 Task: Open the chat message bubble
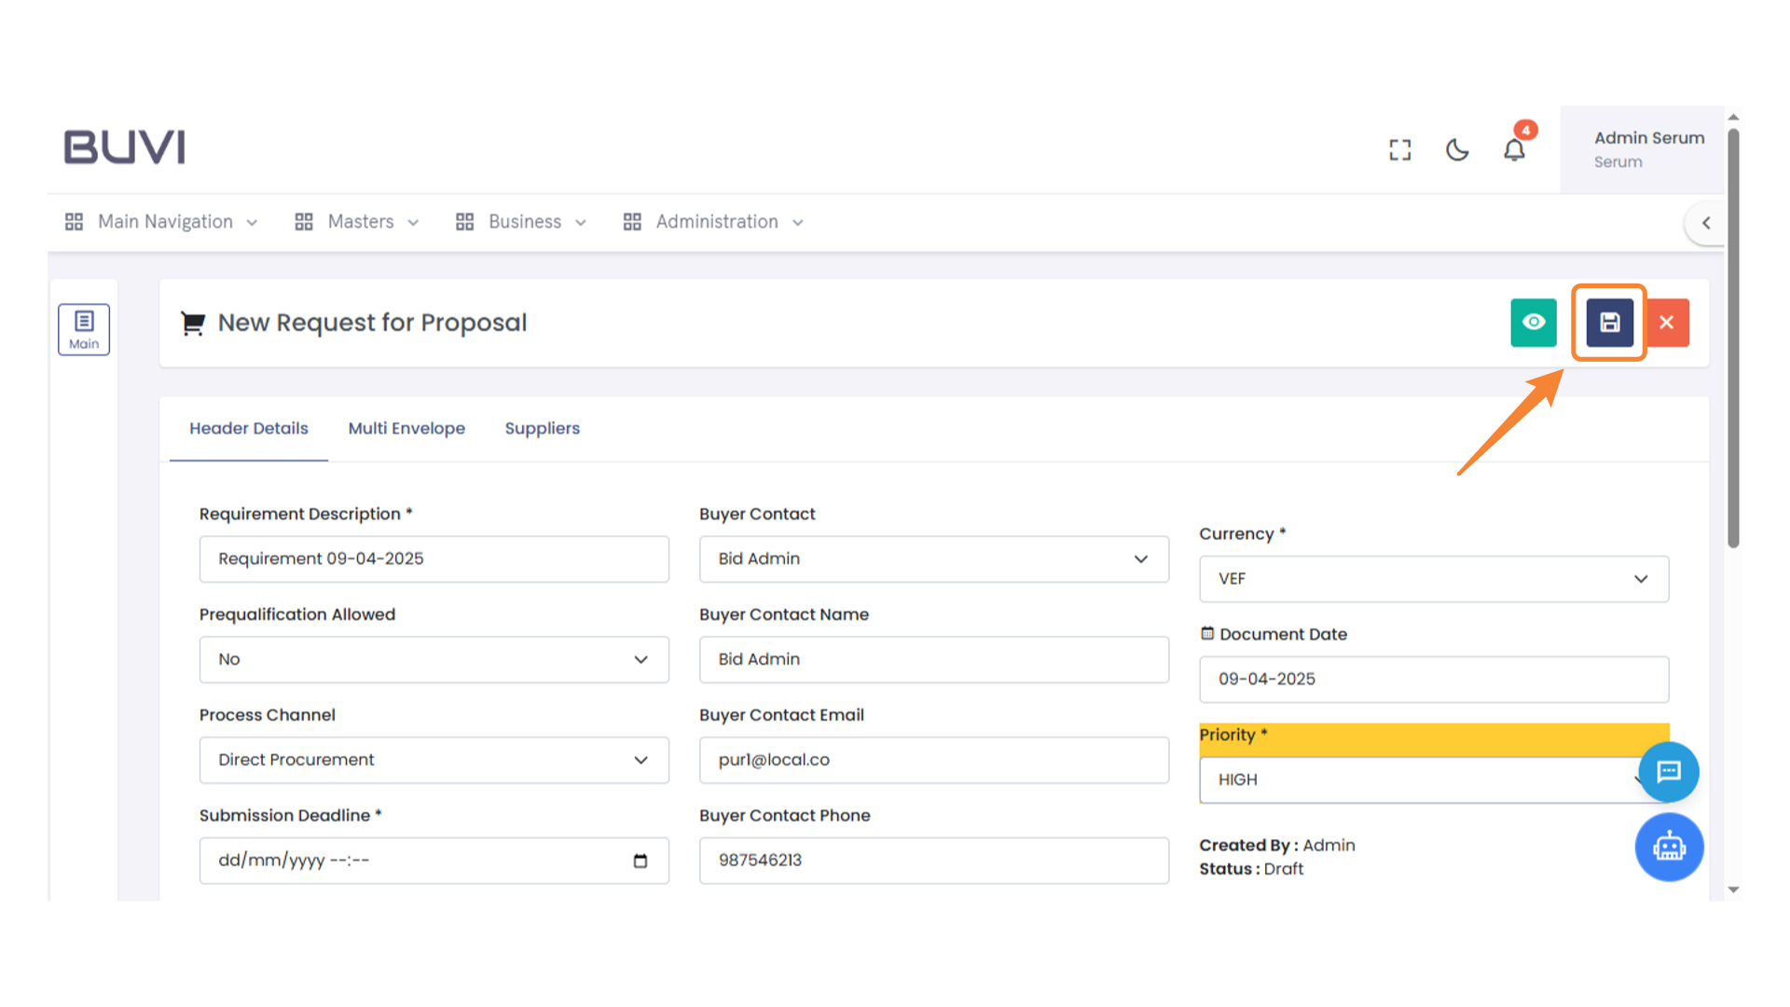point(1668,772)
